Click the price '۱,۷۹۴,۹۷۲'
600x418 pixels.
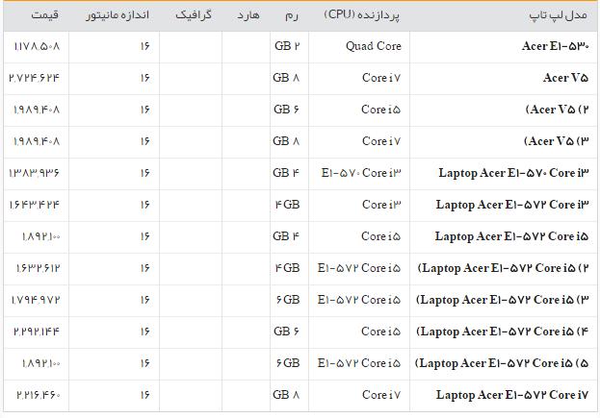tap(36, 300)
